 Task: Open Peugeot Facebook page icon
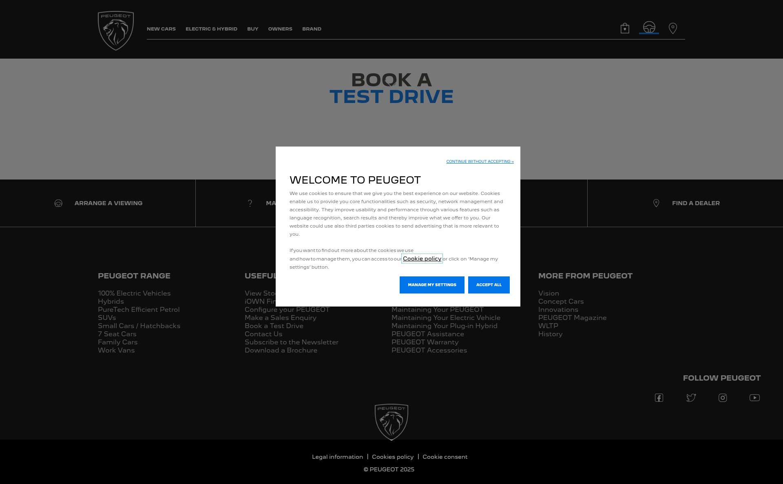(659, 398)
